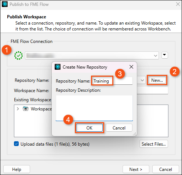Proceed with the Next > button

click(136, 169)
